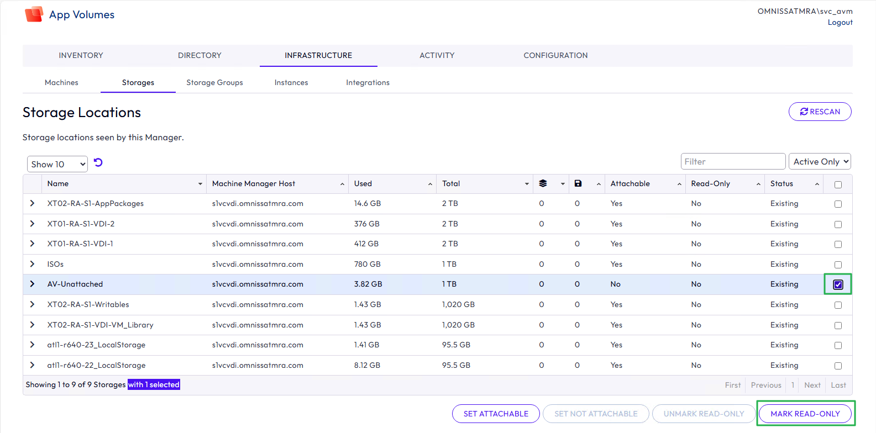
Task: Select the ISOs storage row checkbox
Action: click(x=838, y=265)
